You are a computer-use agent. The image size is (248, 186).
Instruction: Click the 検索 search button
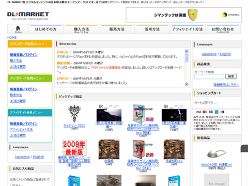coord(231,76)
